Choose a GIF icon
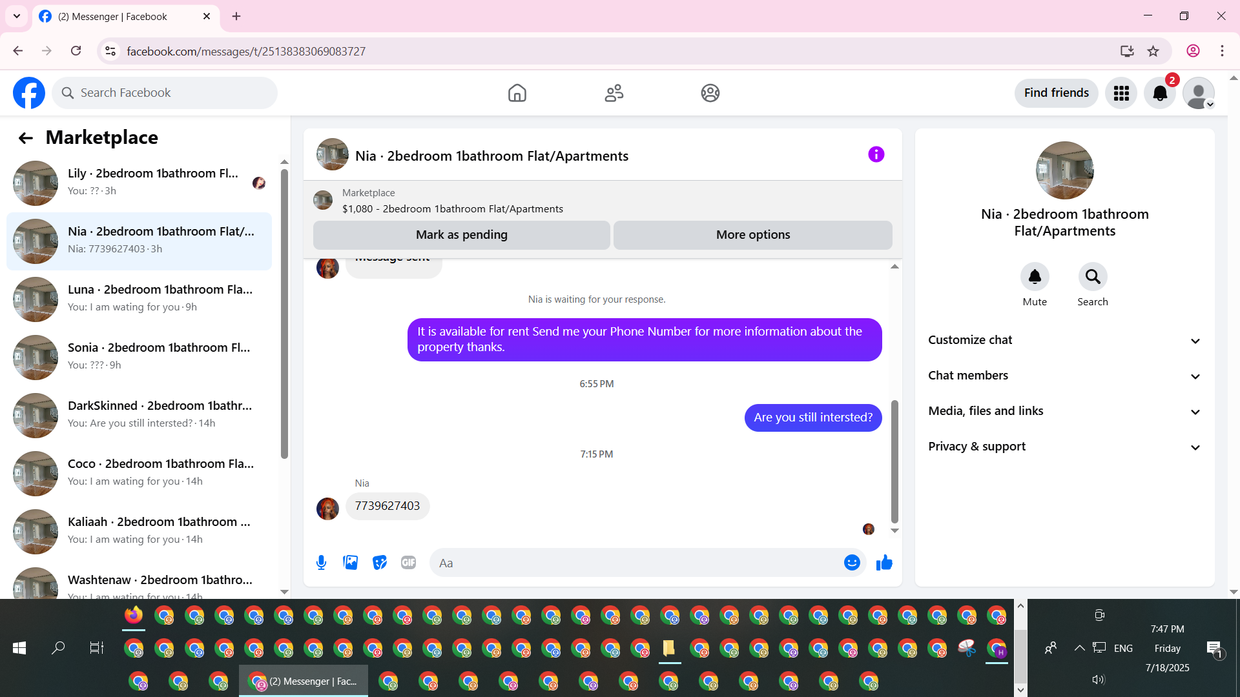 click(x=408, y=563)
